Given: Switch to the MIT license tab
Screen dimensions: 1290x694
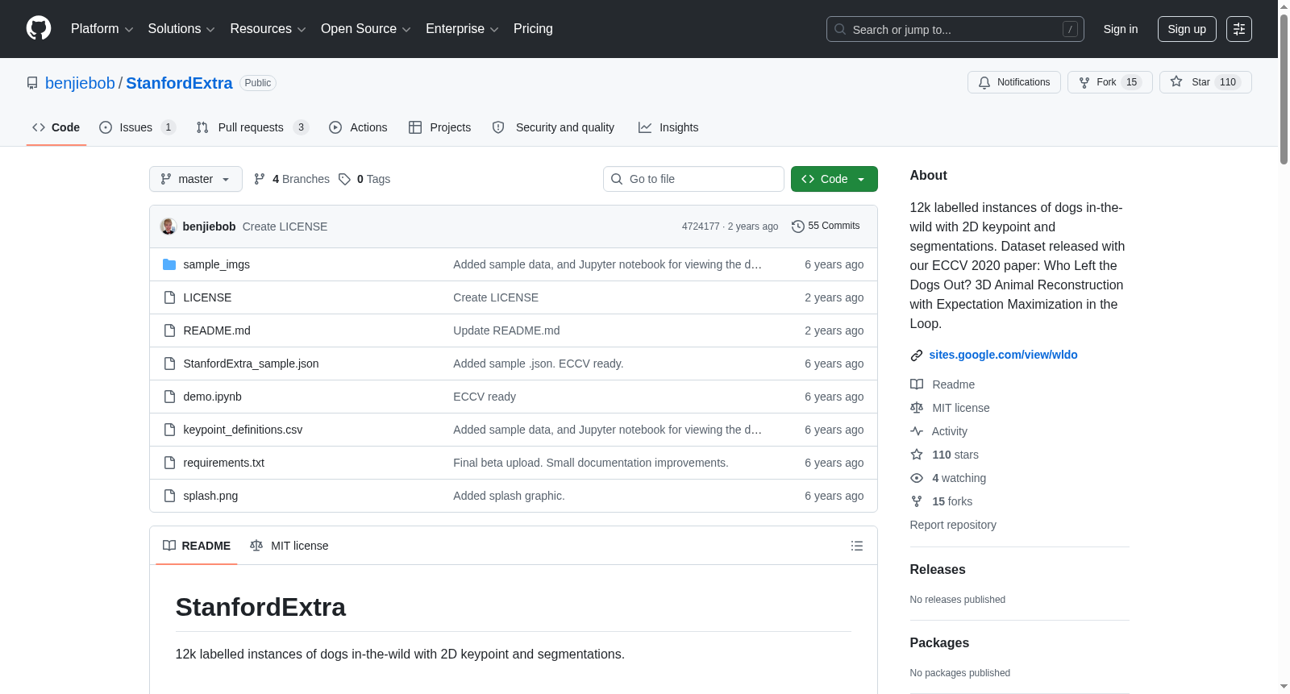Looking at the screenshot, I should tap(289, 546).
